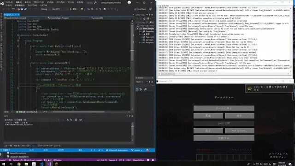This screenshot has height=166, width=295.
Task: Click the clear all icon in Output toolbar
Action: click(x=76, y=120)
